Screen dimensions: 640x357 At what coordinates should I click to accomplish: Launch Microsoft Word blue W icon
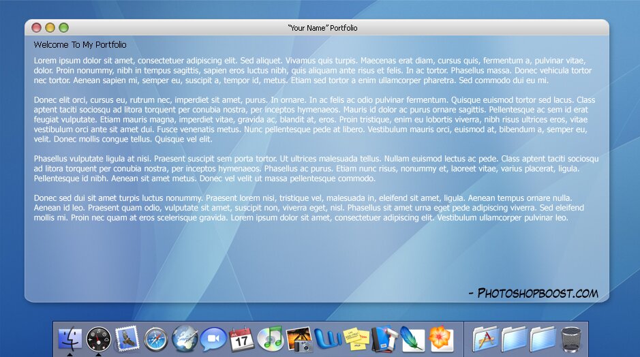tap(328, 339)
